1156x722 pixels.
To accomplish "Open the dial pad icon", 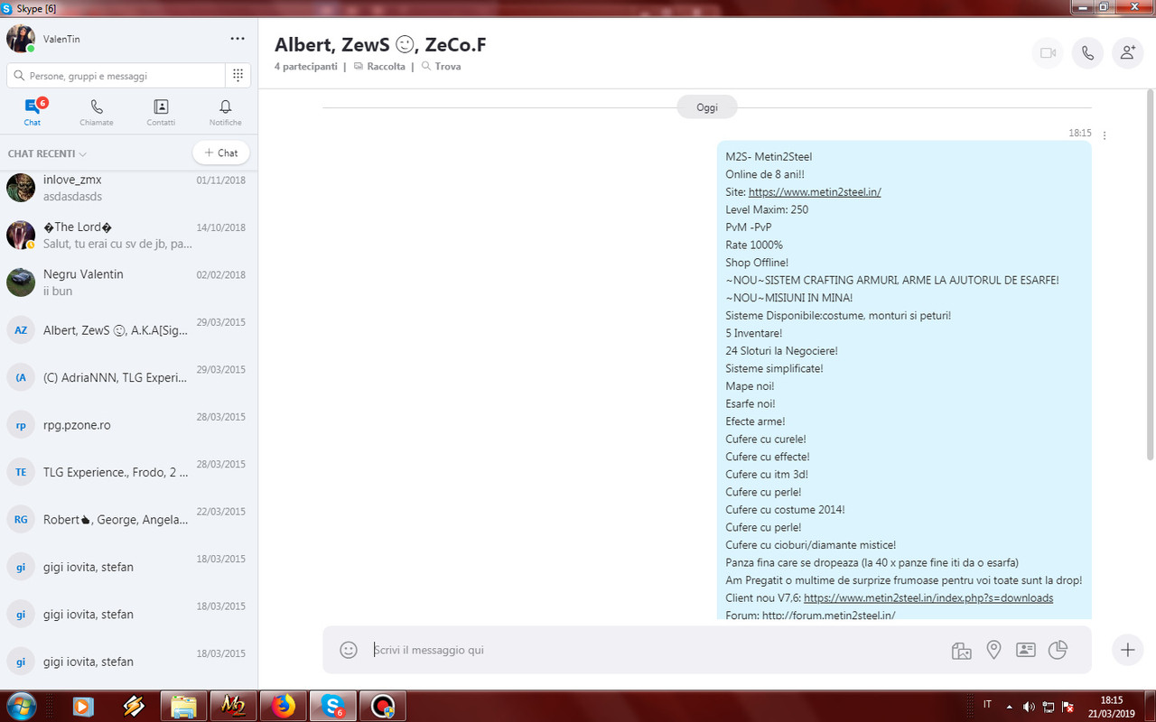I will [238, 76].
